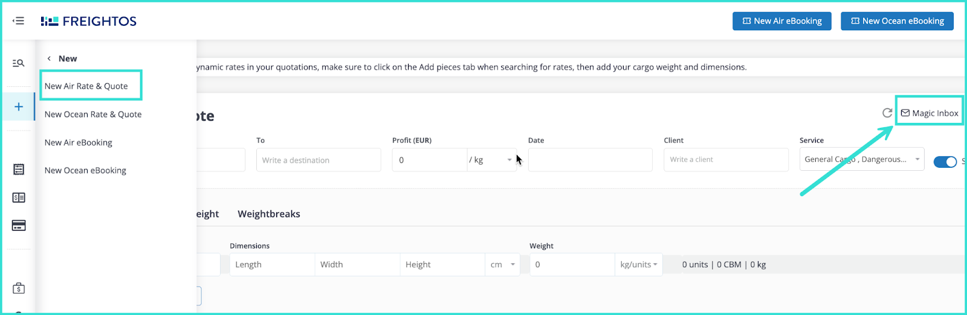Expand the Service dropdown
Screen dimensions: 967x315
pos(861,159)
